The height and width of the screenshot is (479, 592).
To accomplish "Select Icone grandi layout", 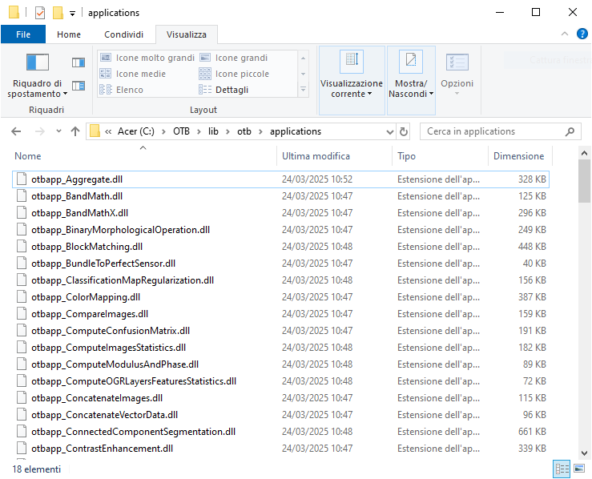I will point(234,58).
